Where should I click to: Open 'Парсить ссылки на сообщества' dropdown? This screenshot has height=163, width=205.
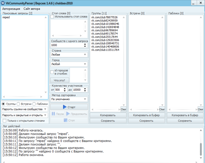(x=25, y=109)
